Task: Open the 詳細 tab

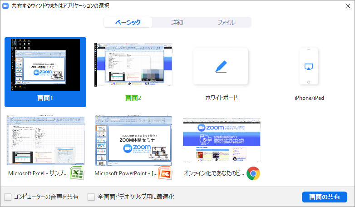Action: coord(177,22)
